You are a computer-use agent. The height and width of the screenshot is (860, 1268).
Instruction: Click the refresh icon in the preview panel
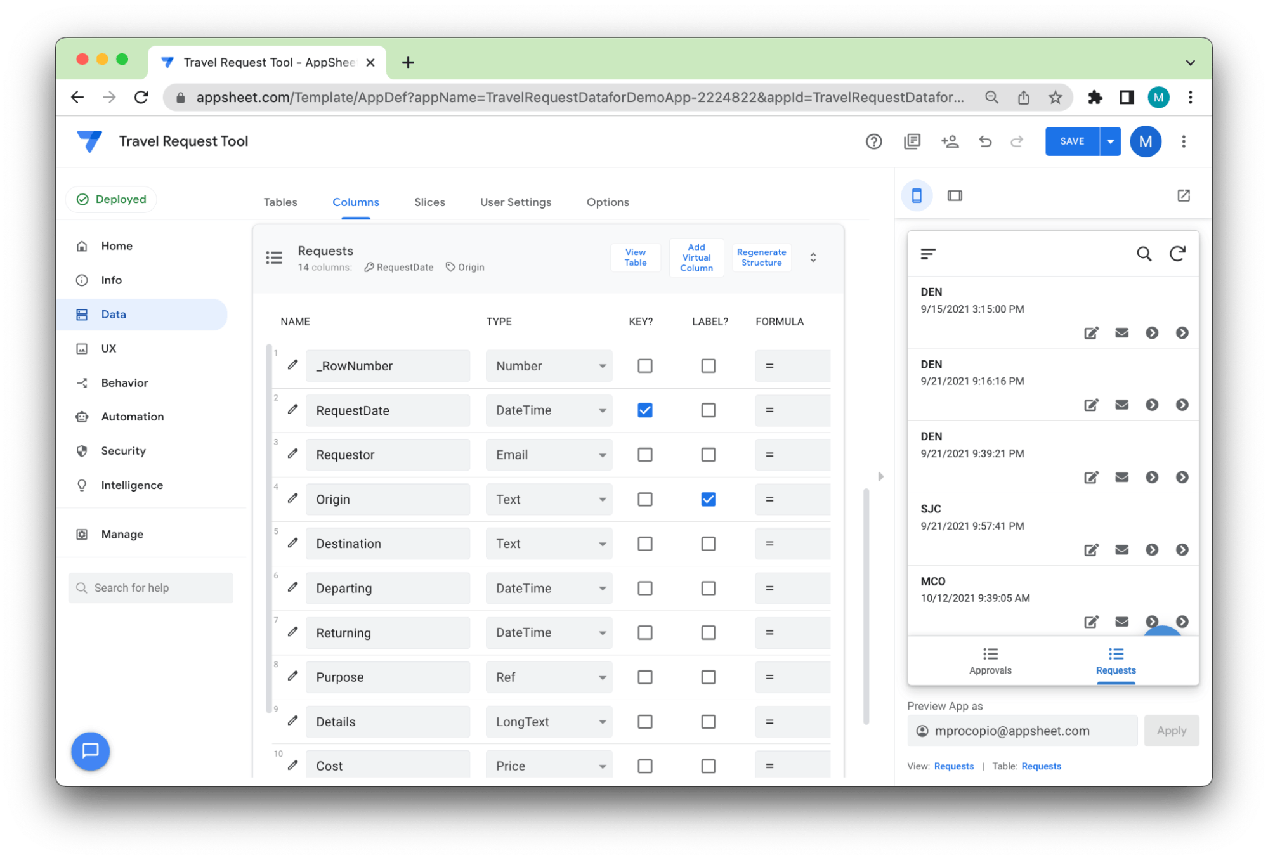click(x=1179, y=254)
